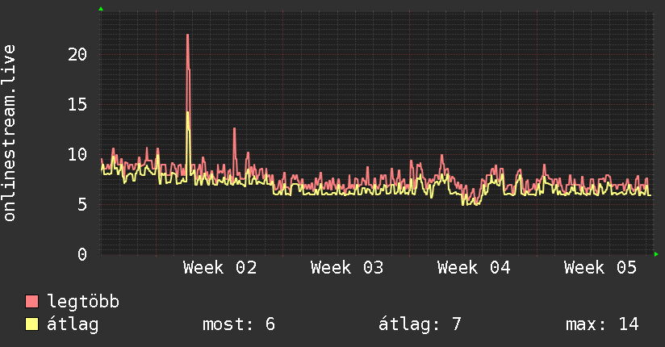Click the 'átlag' legend label beside the yellow swatch
Image resolution: width=665 pixels, height=347 pixels.
(x=73, y=324)
